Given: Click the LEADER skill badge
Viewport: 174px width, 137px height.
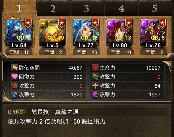Looking at the screenshot, I should pyautogui.click(x=16, y=112).
